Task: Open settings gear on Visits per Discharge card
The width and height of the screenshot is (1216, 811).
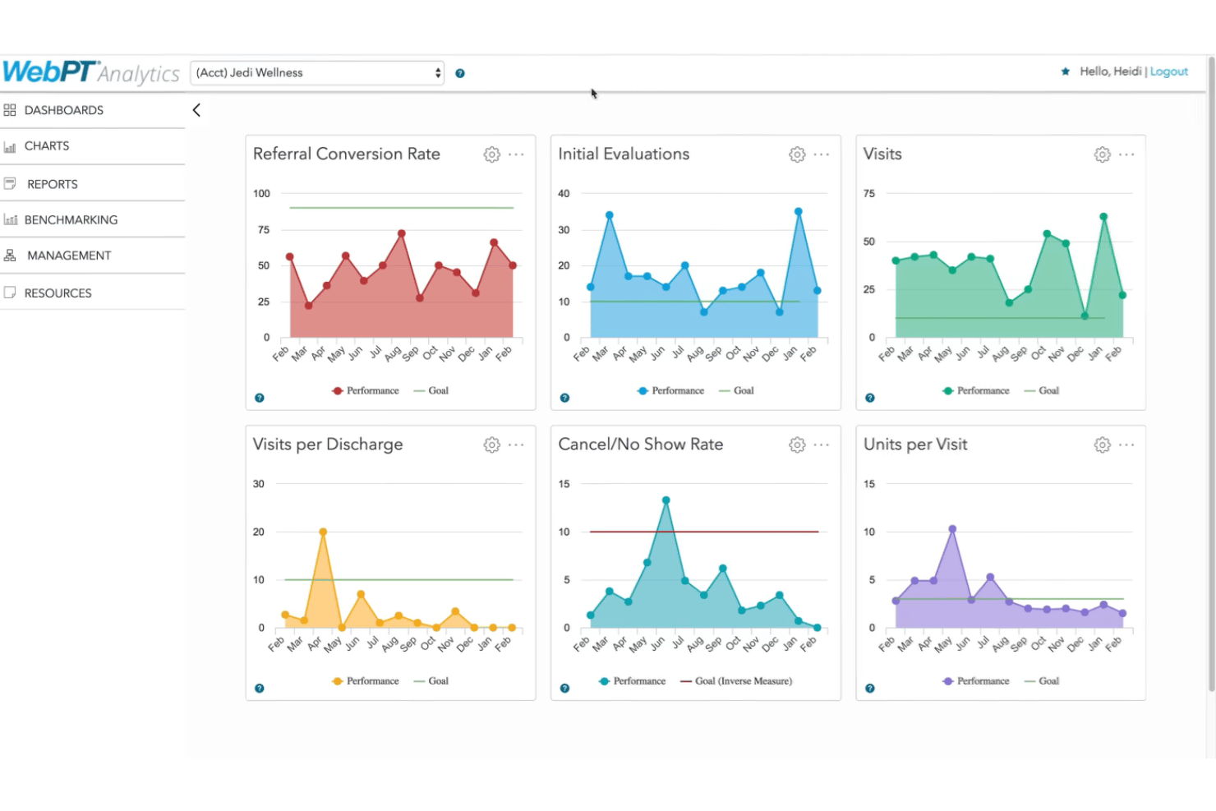Action: coord(491,445)
